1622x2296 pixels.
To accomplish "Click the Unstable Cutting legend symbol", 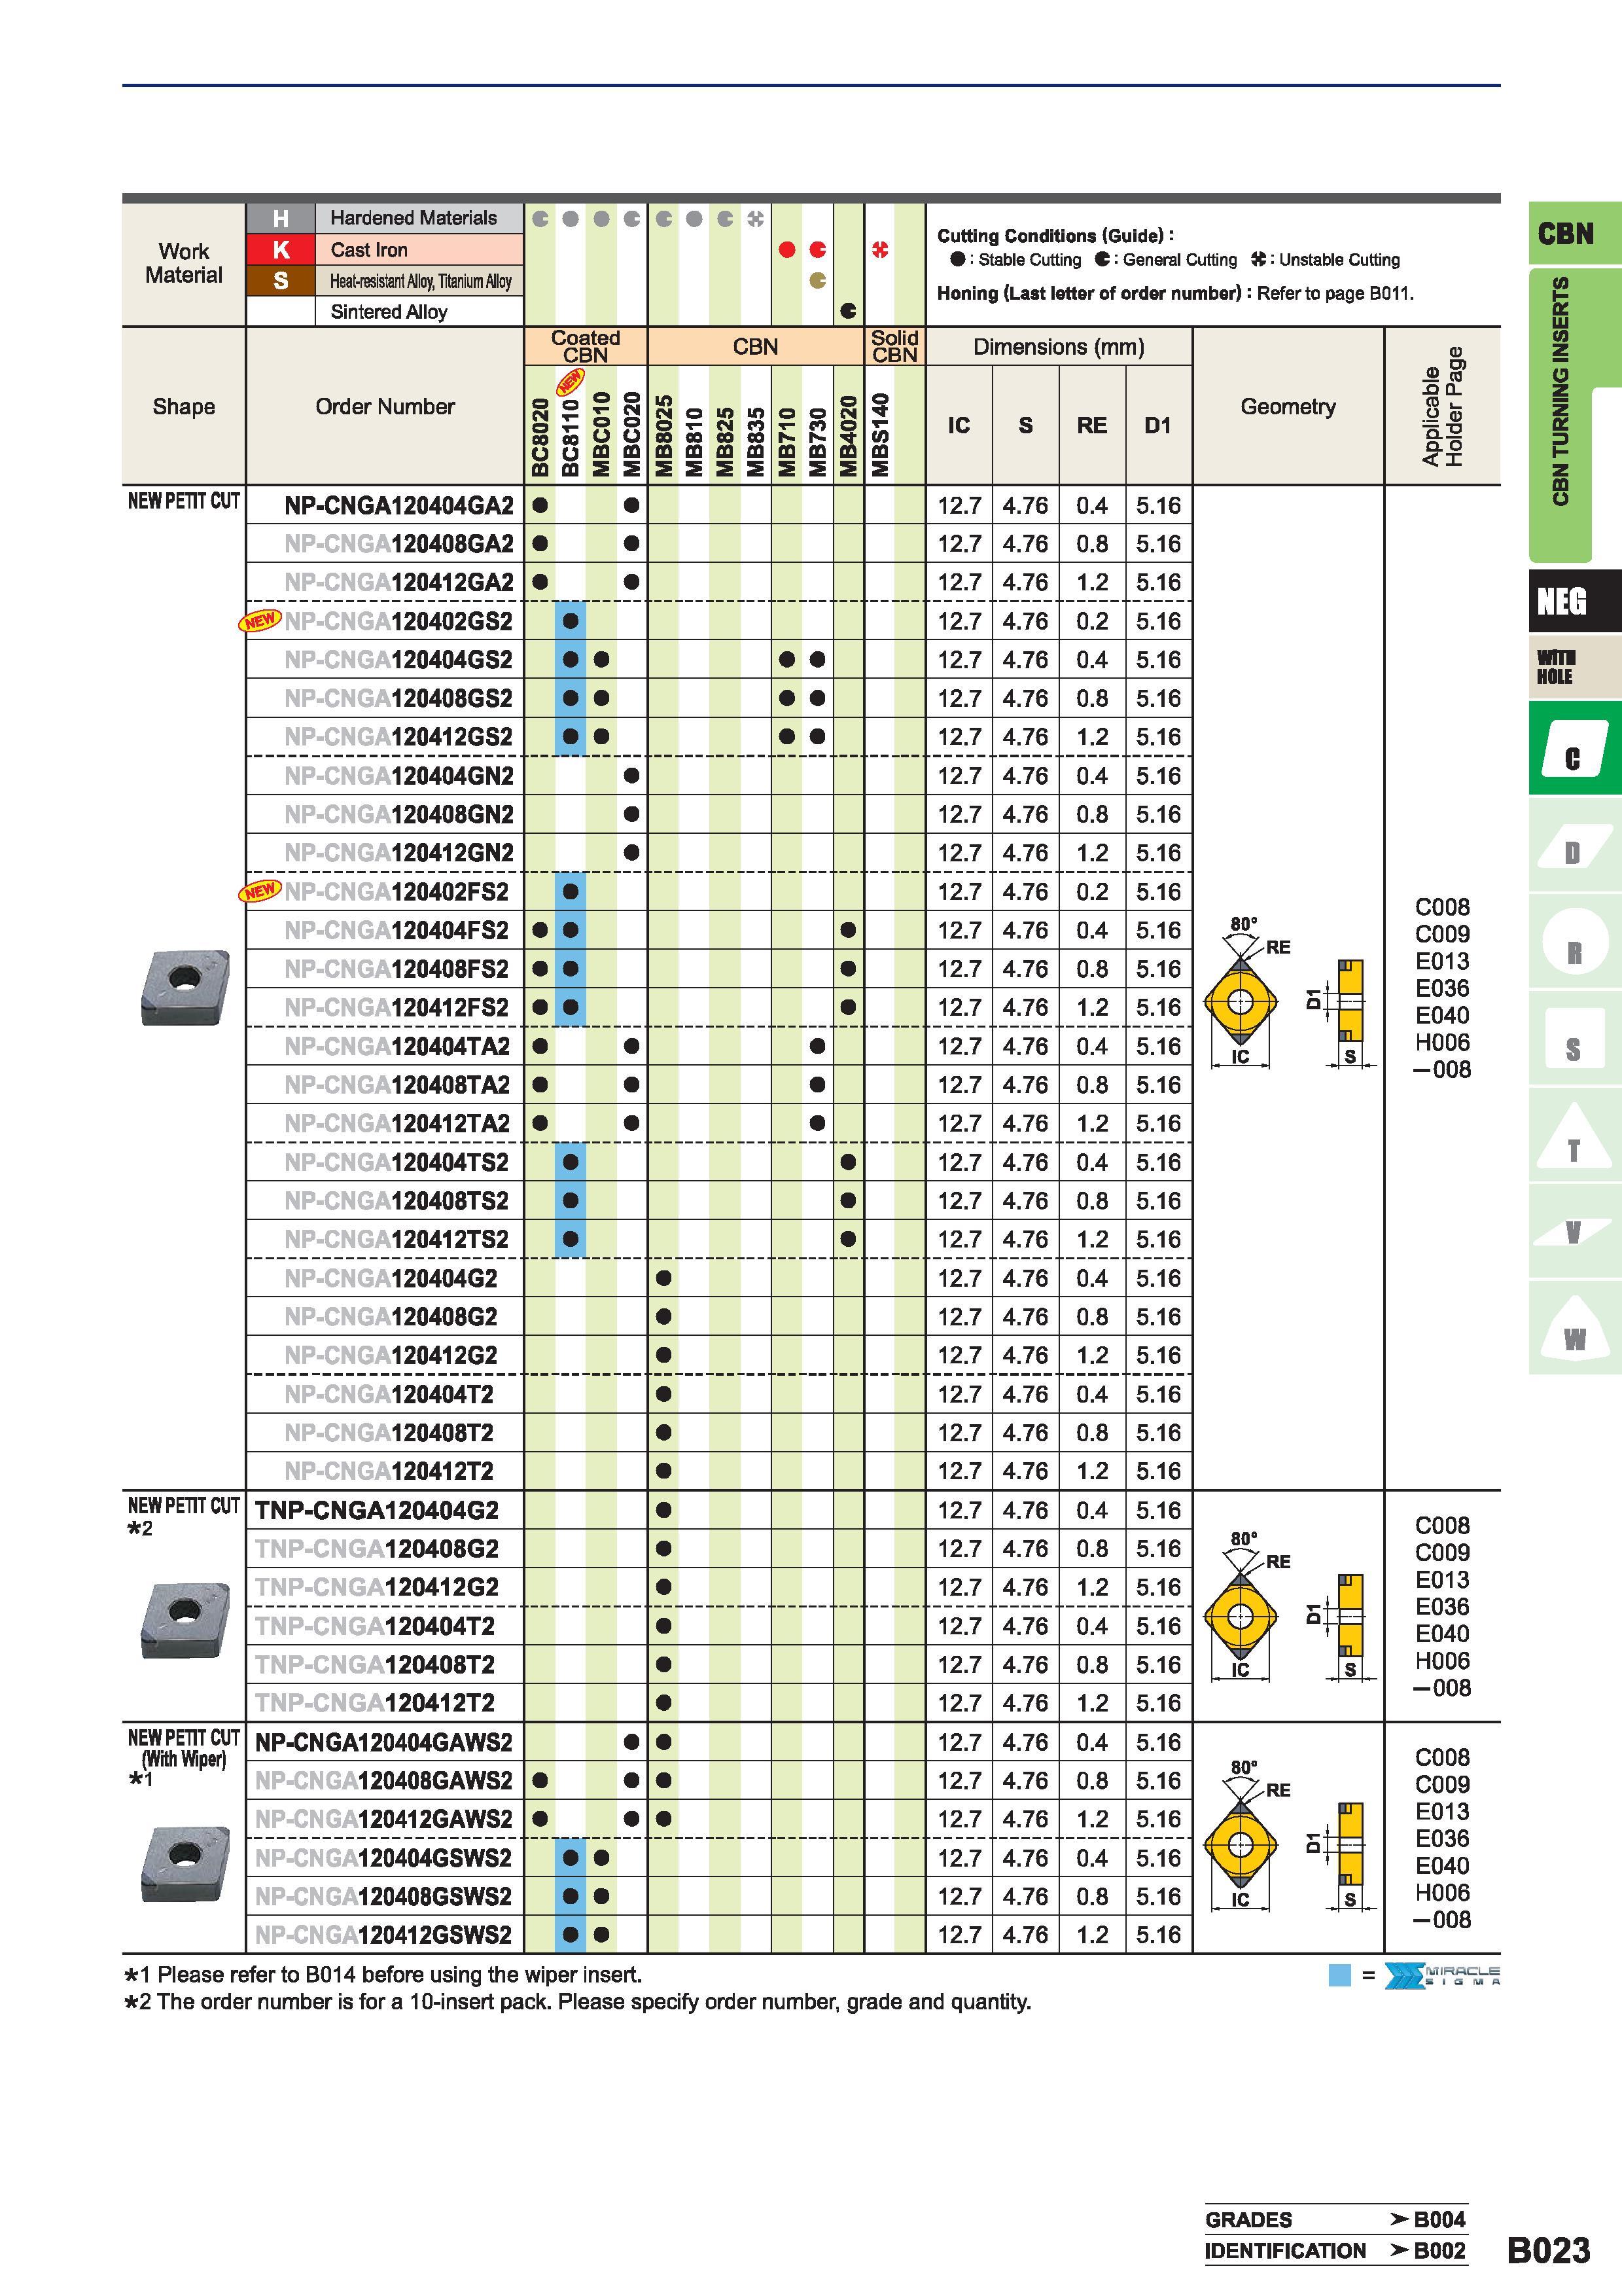I will (x=1258, y=260).
